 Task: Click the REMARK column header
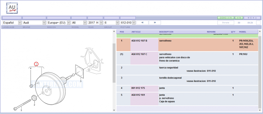(x=211, y=32)
